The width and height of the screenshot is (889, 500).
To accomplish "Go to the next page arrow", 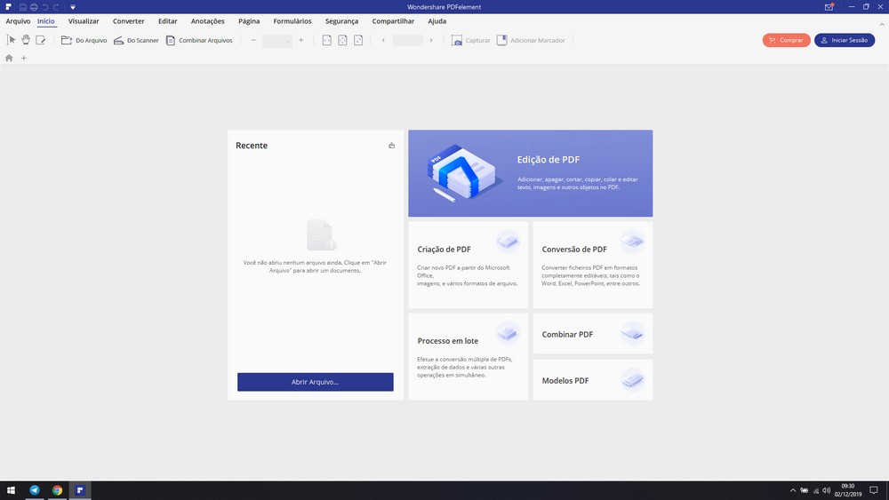I will 431,40.
